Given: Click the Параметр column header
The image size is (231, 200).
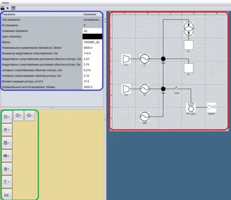Looking at the screenshot, I should (x=41, y=14).
